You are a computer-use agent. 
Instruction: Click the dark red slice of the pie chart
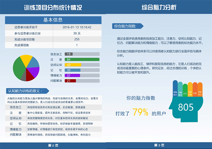pyautogui.click(x=29, y=76)
